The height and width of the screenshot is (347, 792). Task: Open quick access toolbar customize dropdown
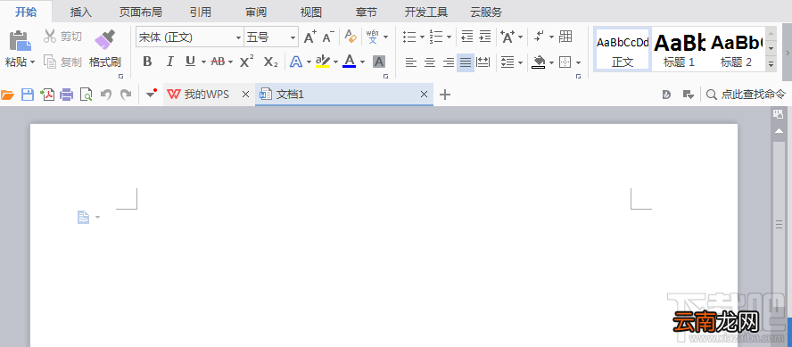[x=152, y=94]
